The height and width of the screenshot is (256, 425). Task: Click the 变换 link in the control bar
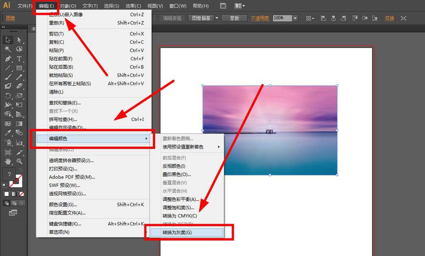point(389,18)
